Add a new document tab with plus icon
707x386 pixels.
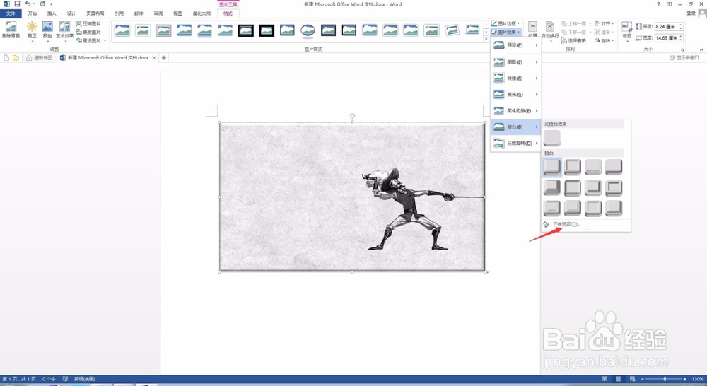[x=164, y=58]
